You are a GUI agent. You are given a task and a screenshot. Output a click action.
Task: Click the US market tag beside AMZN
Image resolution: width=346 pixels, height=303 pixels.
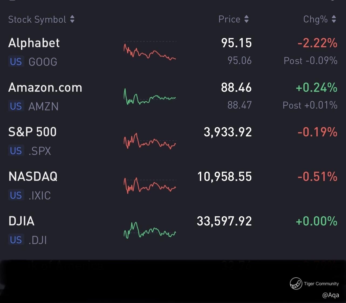click(x=16, y=106)
